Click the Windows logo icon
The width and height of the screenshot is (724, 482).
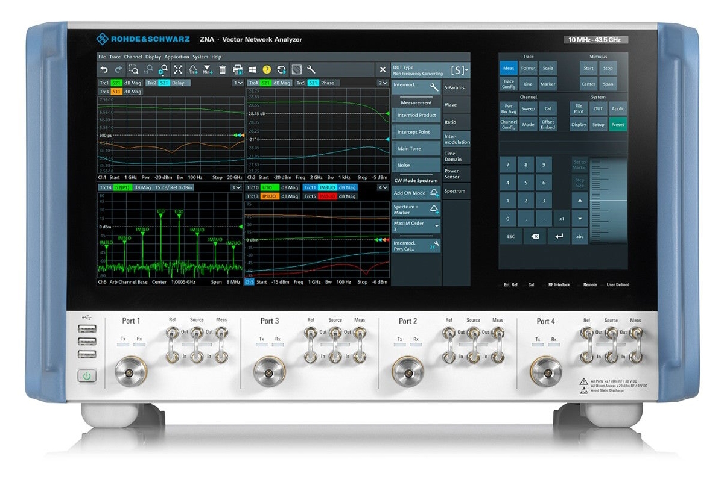pos(252,69)
